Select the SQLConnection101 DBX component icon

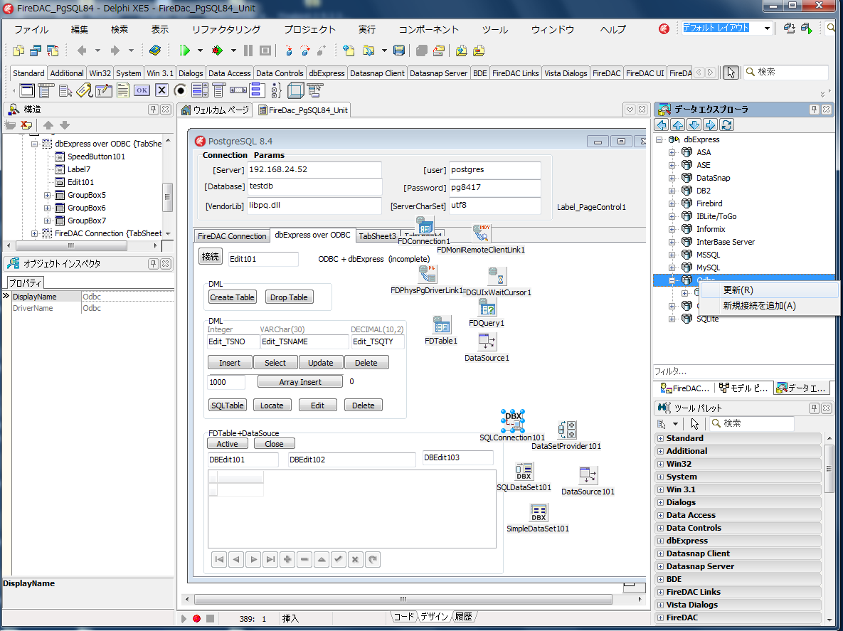pos(513,421)
